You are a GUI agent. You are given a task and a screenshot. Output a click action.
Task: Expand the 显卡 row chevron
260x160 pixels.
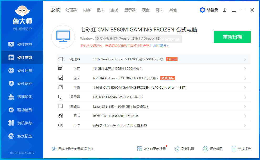(245, 78)
